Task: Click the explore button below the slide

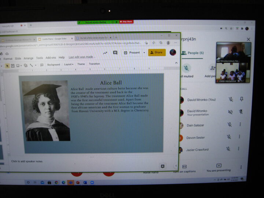Action: point(163,166)
